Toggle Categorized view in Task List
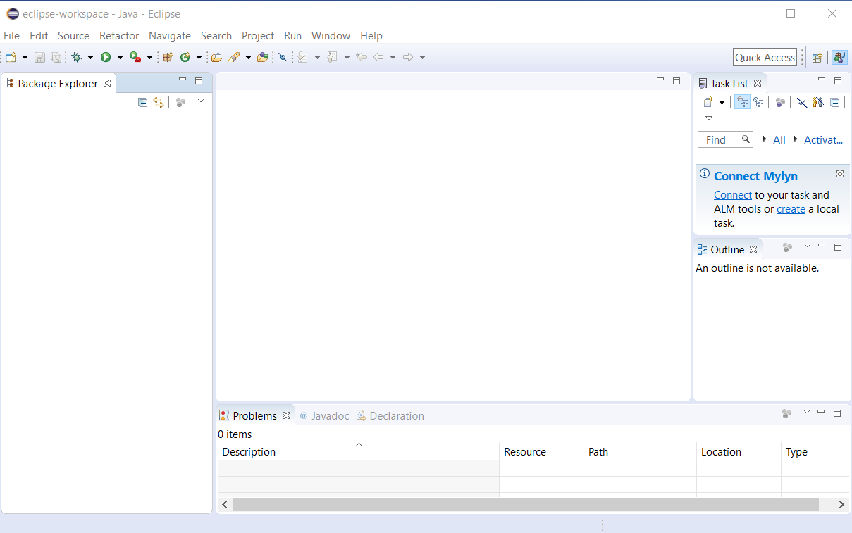Image resolution: width=852 pixels, height=533 pixels. pos(742,102)
